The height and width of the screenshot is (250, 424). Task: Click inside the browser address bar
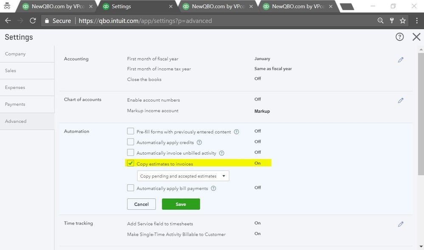click(191, 20)
